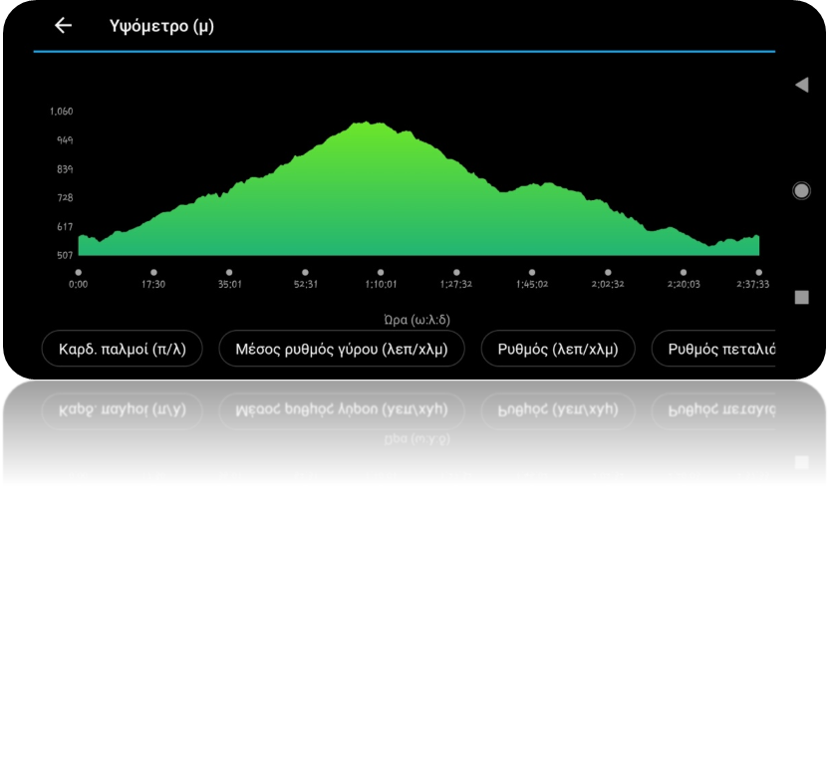Tap the 1:10:01 time marker
This screenshot has width=829, height=762.
pyautogui.click(x=381, y=272)
